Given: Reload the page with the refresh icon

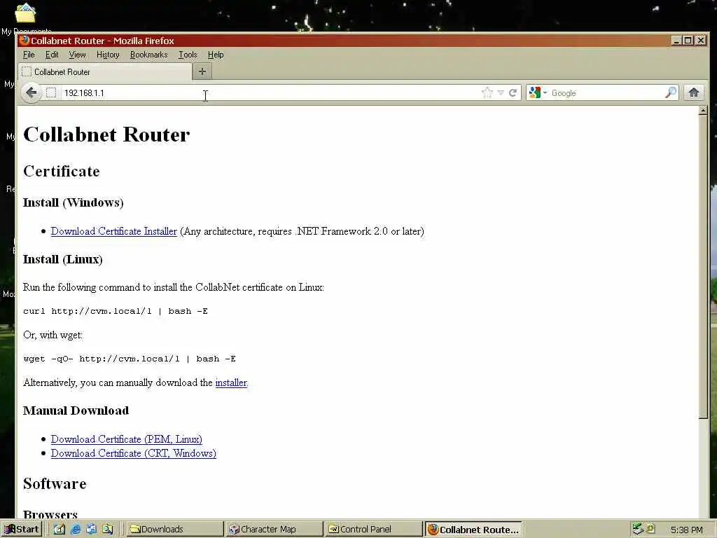Looking at the screenshot, I should point(513,93).
